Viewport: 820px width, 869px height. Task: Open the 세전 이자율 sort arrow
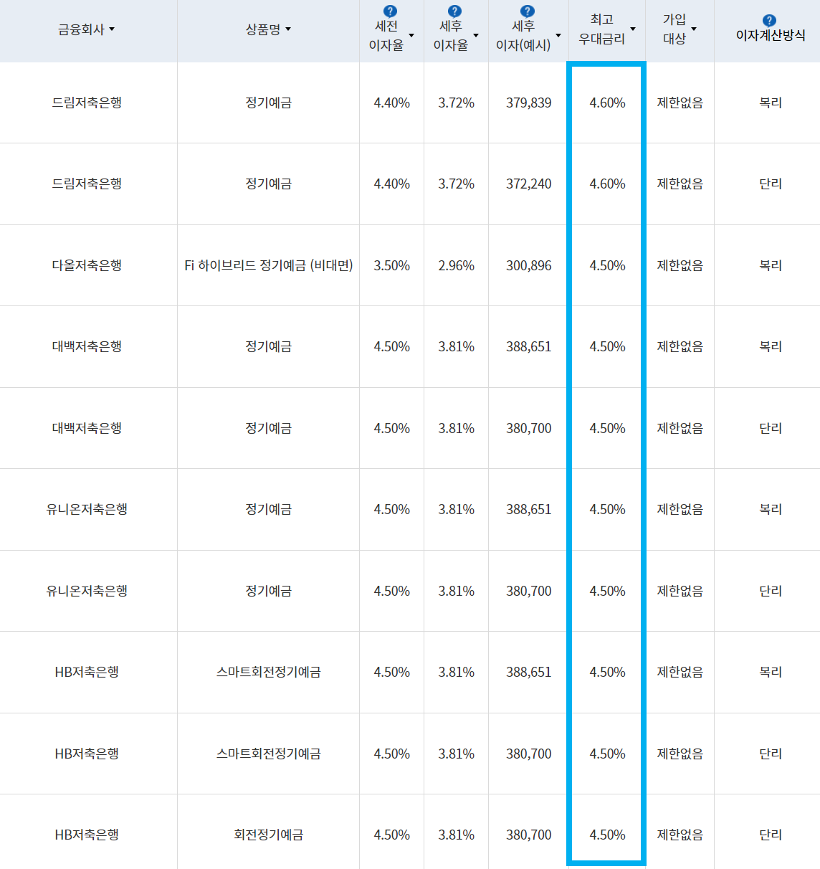click(x=411, y=35)
